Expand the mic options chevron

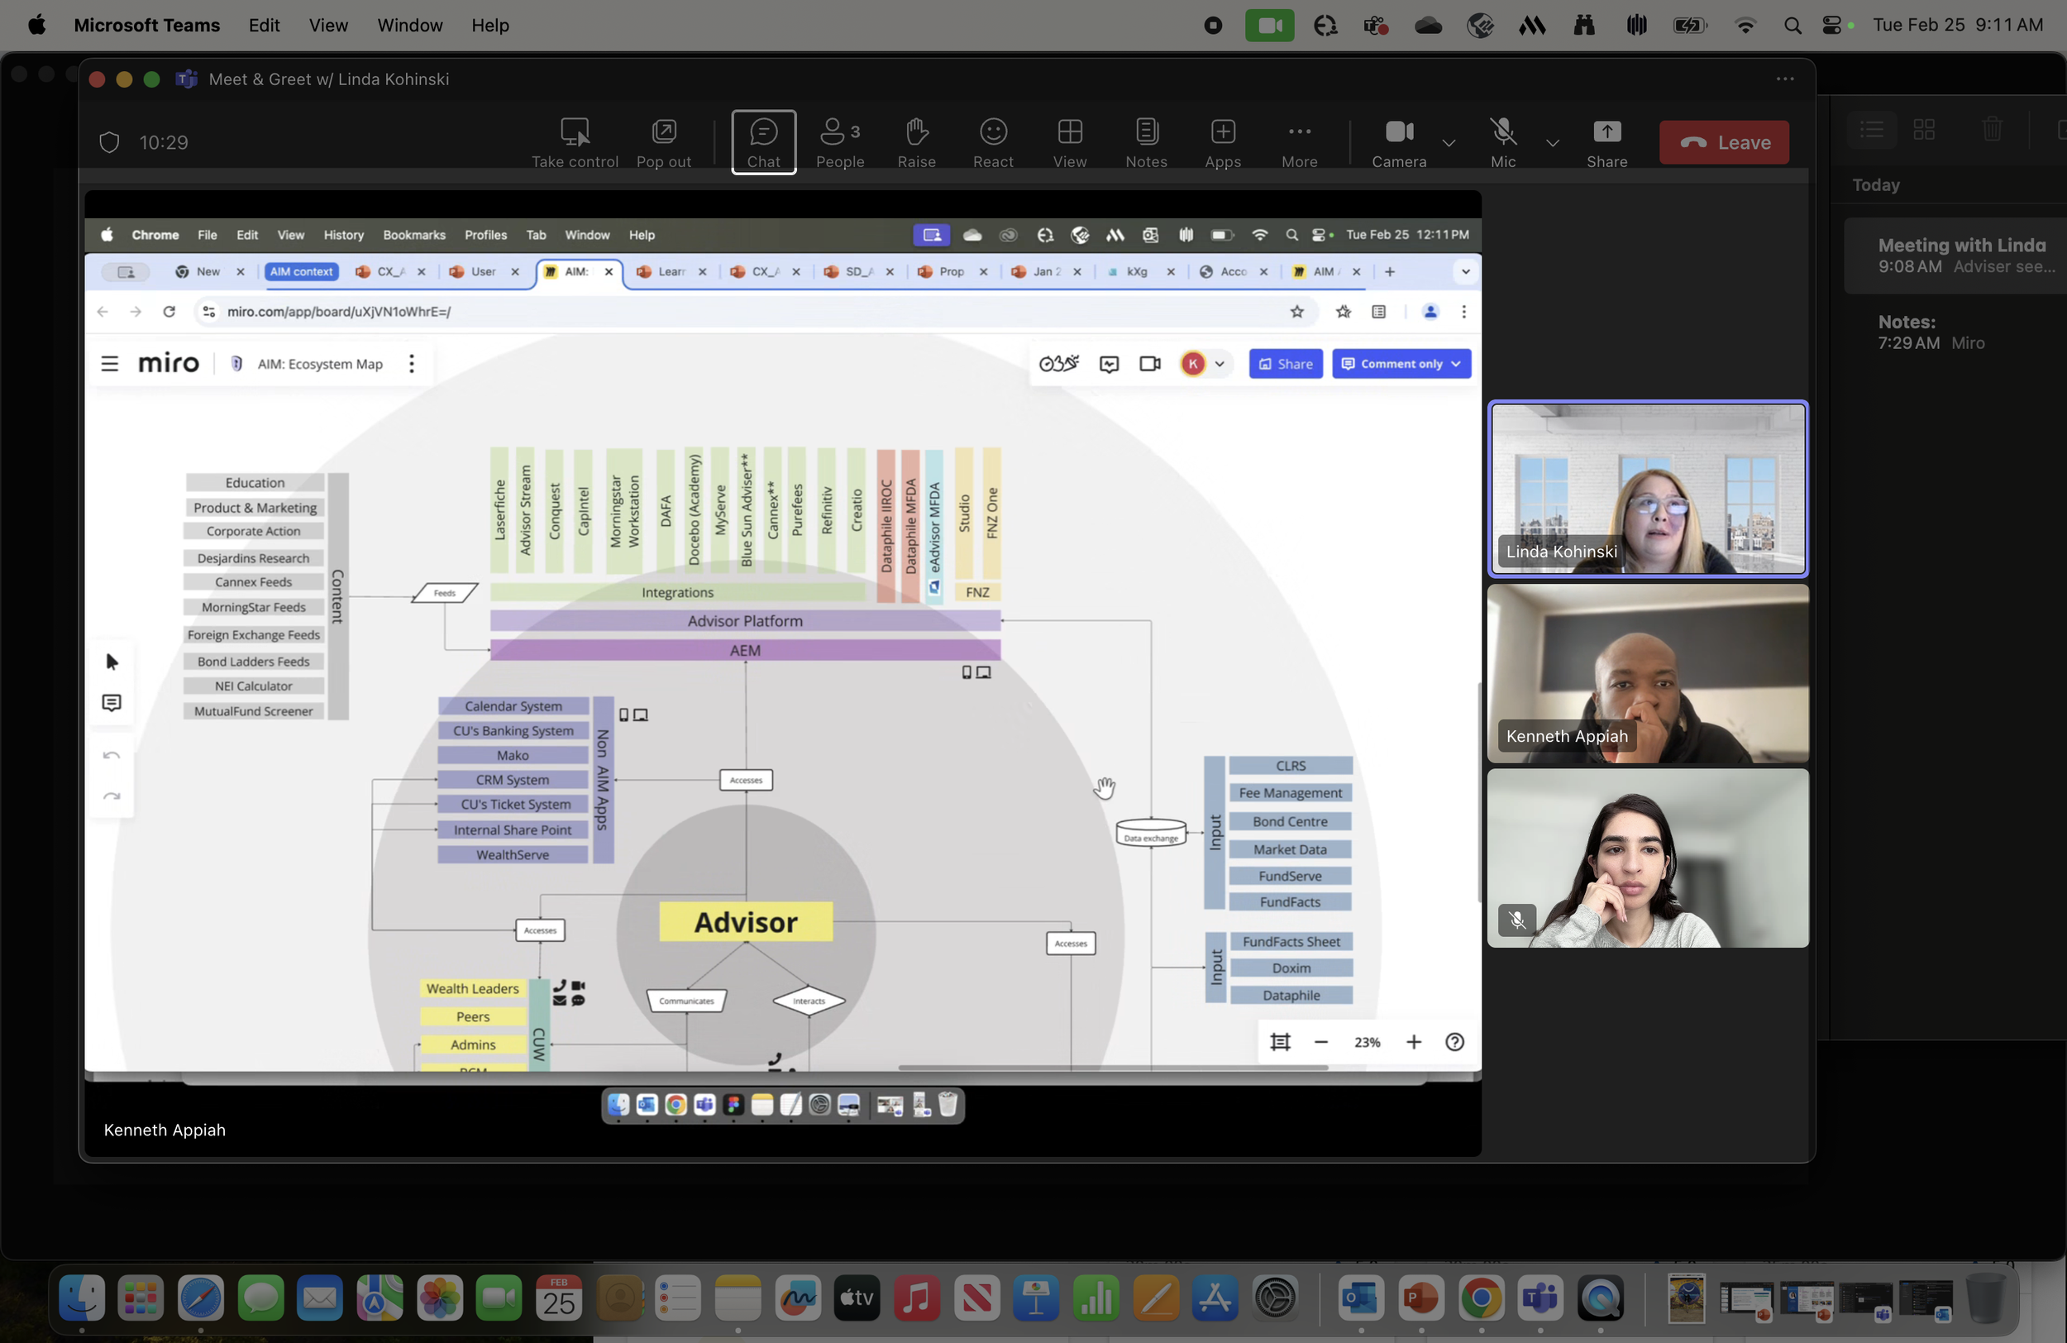(1552, 142)
